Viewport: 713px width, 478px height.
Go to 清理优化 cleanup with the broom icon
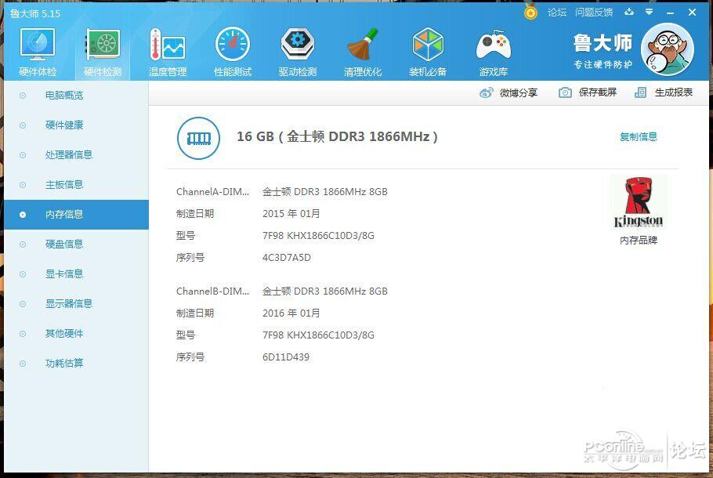(363, 52)
